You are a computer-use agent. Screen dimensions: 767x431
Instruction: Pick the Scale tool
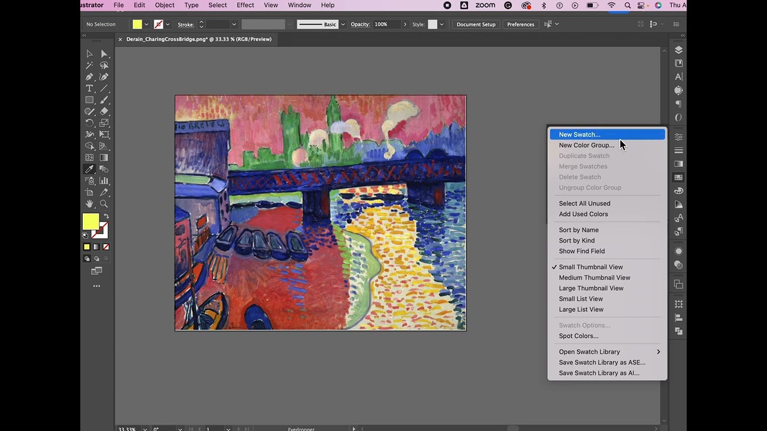click(104, 123)
